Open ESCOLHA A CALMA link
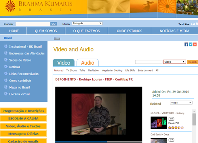This screenshot has width=198, height=143. (23, 118)
